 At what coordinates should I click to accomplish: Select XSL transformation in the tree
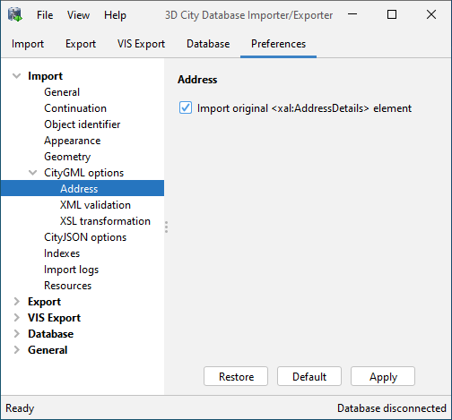pyautogui.click(x=105, y=221)
